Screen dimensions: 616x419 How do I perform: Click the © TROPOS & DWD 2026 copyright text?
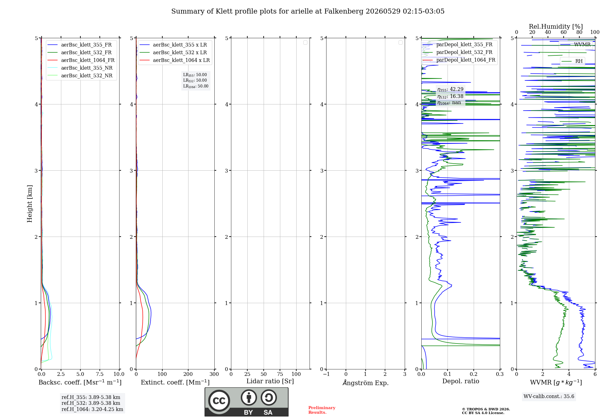coord(486,409)
